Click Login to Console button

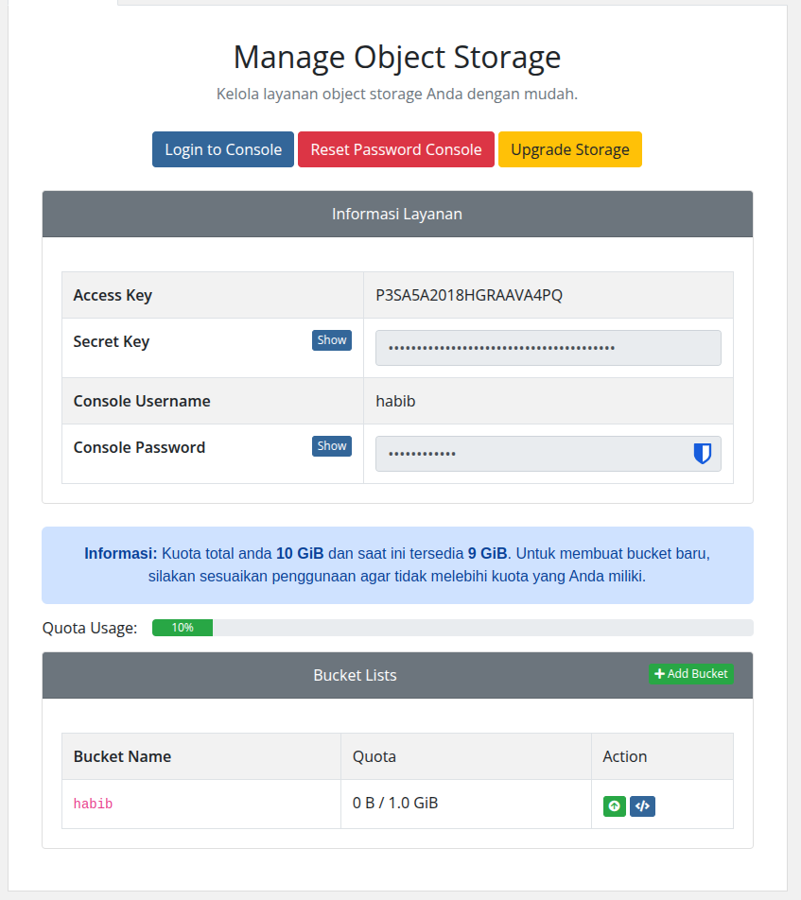coord(223,149)
